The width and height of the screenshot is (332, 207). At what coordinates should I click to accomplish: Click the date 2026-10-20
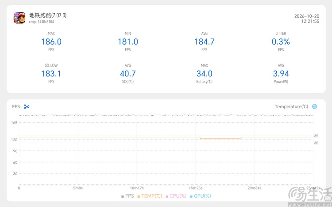pyautogui.click(x=307, y=16)
